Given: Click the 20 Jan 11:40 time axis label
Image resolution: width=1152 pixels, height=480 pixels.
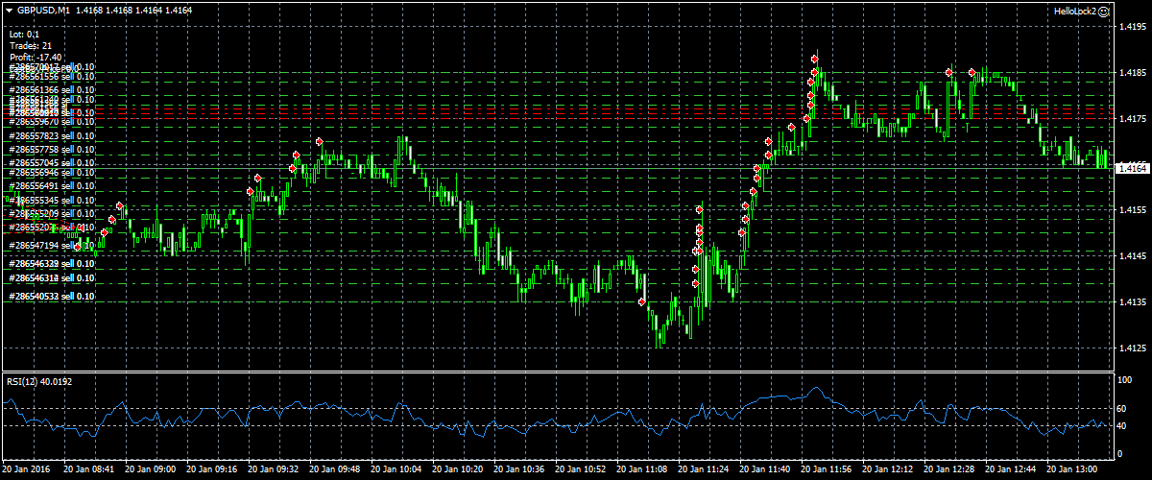Looking at the screenshot, I should tap(767, 470).
